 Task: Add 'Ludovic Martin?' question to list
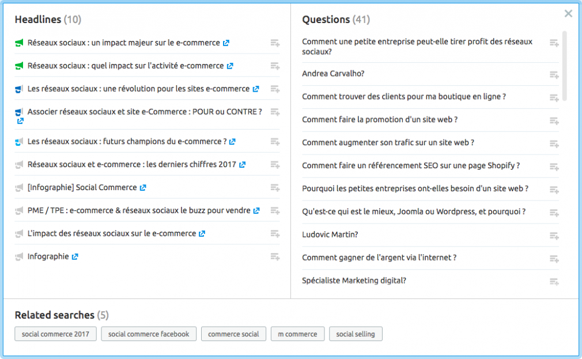click(x=554, y=236)
